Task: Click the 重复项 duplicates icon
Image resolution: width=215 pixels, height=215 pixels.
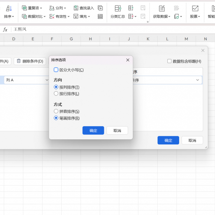Action: point(24,8)
